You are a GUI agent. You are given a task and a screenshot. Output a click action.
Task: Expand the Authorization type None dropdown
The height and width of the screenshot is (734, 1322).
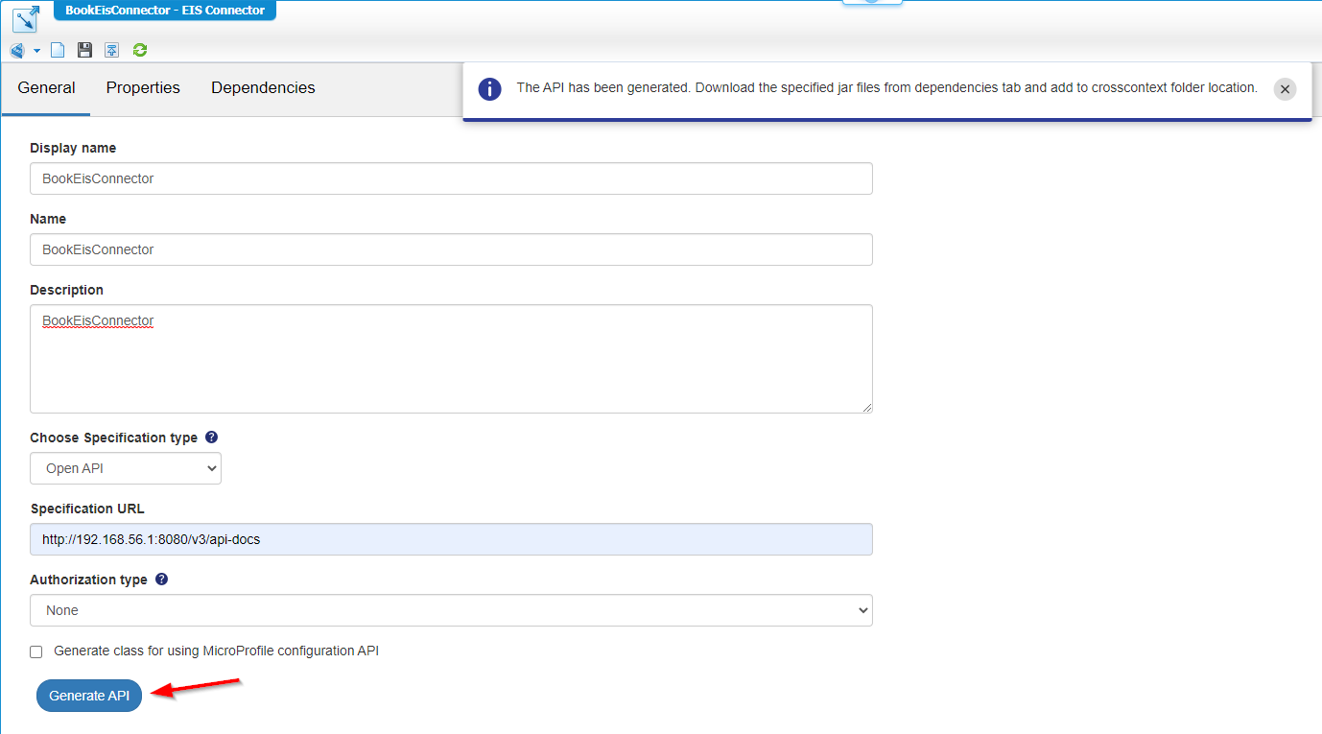pyautogui.click(x=451, y=610)
